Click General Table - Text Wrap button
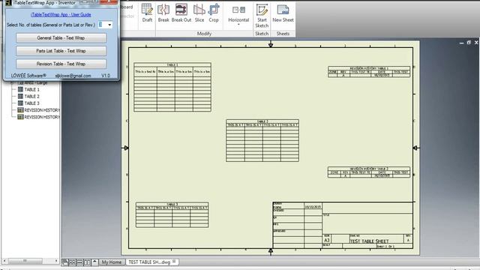 click(x=61, y=38)
